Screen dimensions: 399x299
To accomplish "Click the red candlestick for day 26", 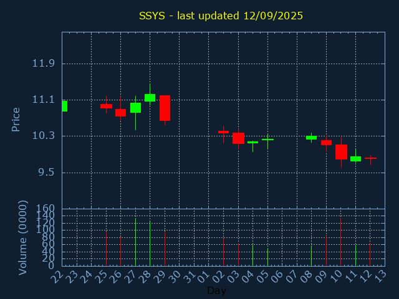I will pos(120,113).
